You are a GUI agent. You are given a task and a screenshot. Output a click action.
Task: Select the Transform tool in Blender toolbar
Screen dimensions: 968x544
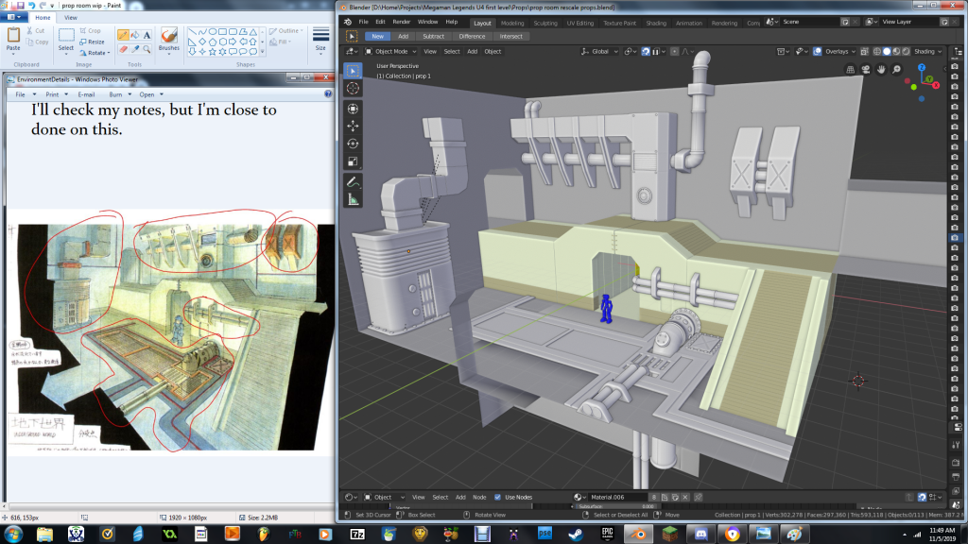click(354, 109)
